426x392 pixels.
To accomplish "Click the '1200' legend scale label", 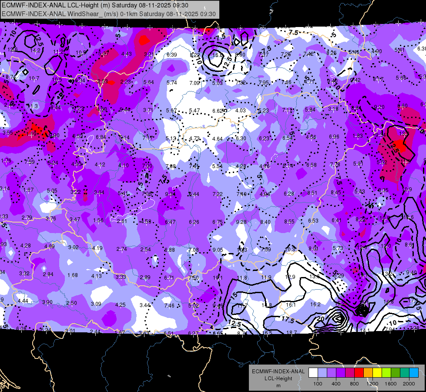I will pos(372,384).
